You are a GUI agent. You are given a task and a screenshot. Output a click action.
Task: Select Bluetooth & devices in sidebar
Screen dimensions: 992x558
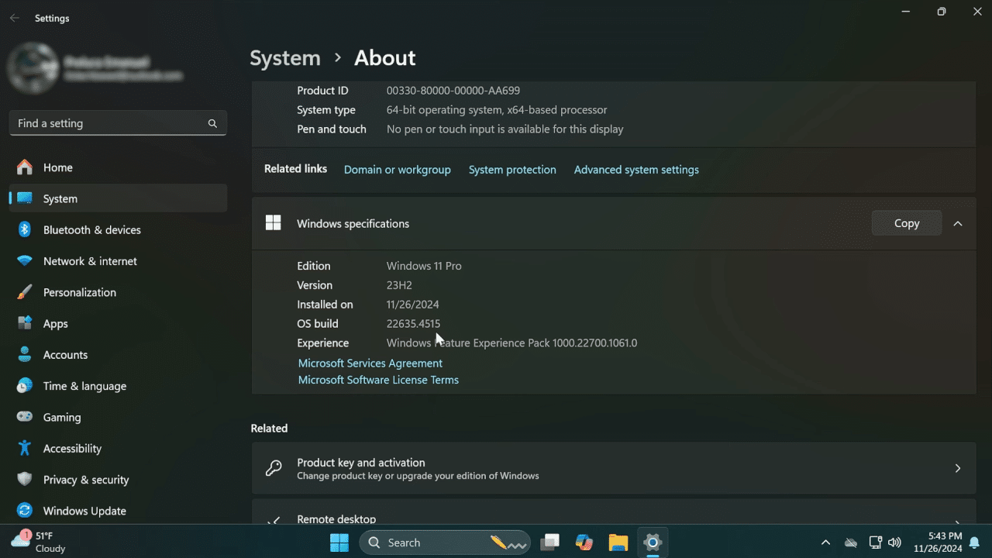tap(118, 229)
